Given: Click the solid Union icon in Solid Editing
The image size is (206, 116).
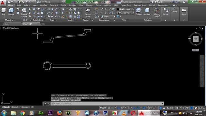Looking at the screenshot, I should tap(34, 9).
